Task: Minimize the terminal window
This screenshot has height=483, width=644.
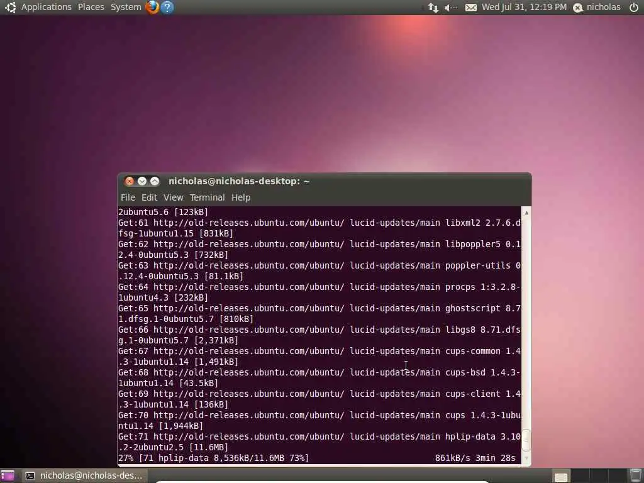Action: click(x=142, y=181)
